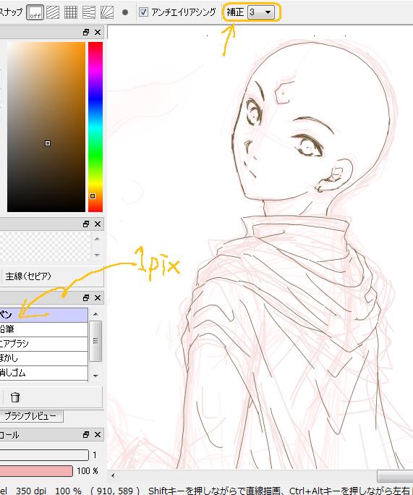
Task: Select the radial snap icon
Action: pos(107,12)
